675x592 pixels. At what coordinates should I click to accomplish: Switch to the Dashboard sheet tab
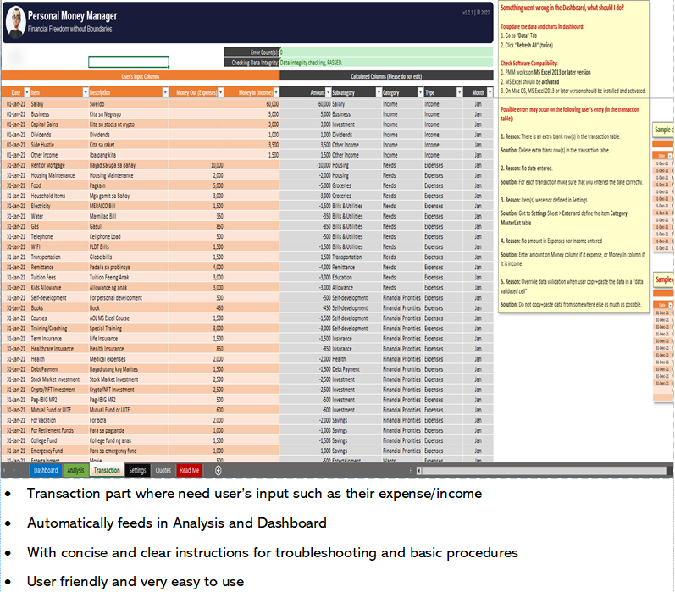pyautogui.click(x=46, y=470)
